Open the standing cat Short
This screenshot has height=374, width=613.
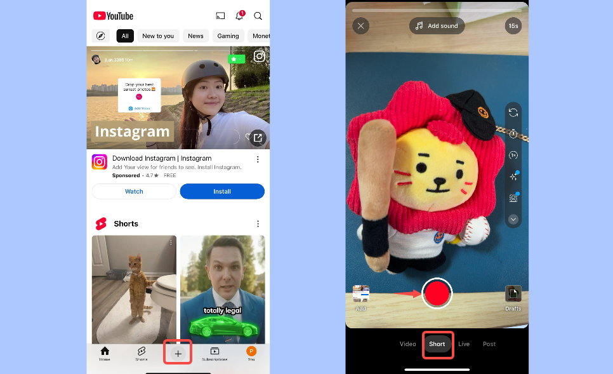coord(134,290)
